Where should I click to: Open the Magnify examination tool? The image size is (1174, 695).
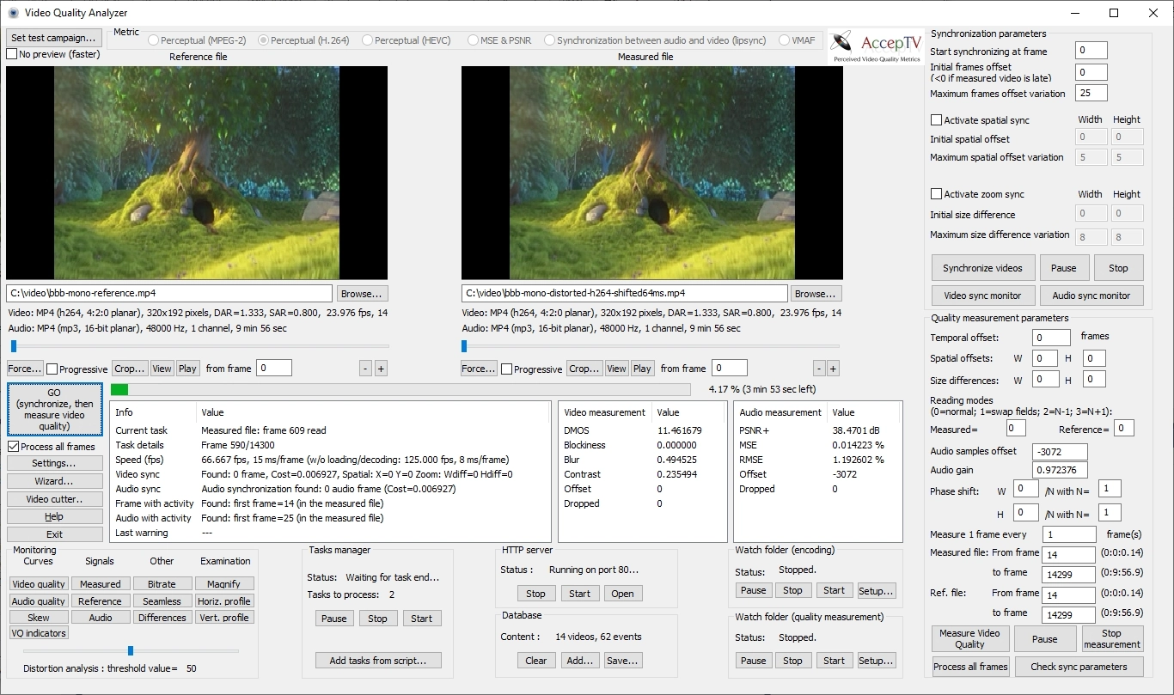coord(224,584)
